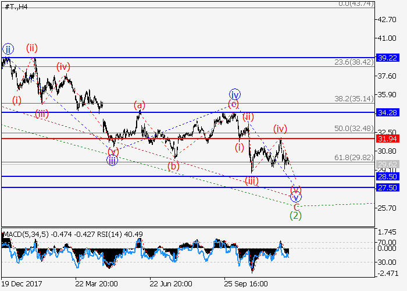The width and height of the screenshot is (407, 291).
Task: Click the blue 27.50 price level tag
Action: (387, 187)
